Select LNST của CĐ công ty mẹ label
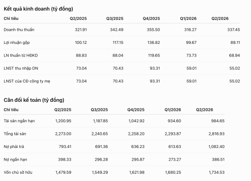 click(27, 81)
